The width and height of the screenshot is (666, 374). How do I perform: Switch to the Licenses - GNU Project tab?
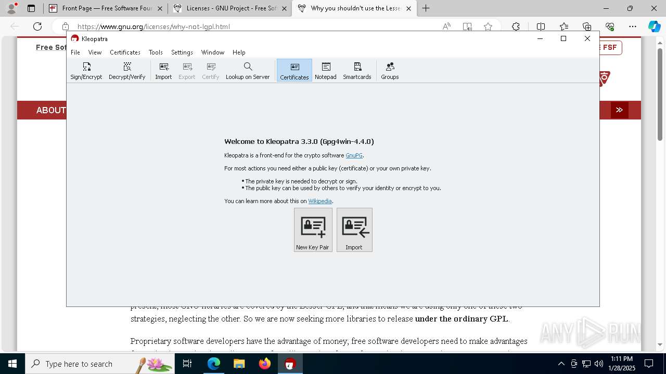(229, 8)
